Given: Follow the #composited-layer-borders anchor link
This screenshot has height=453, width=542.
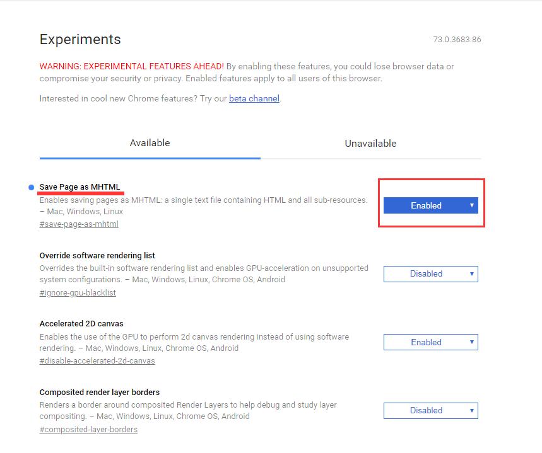Looking at the screenshot, I should point(88,429).
